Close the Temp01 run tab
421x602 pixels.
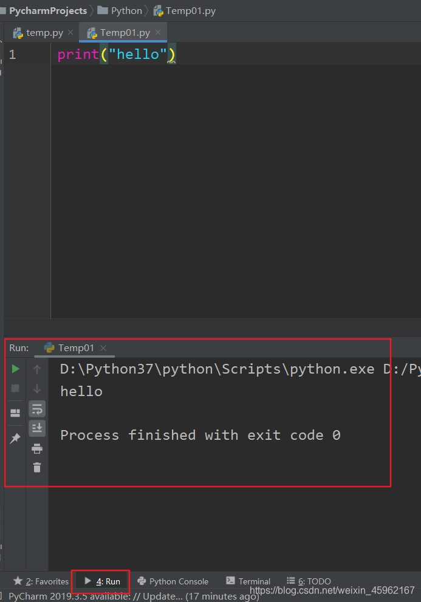coord(103,348)
